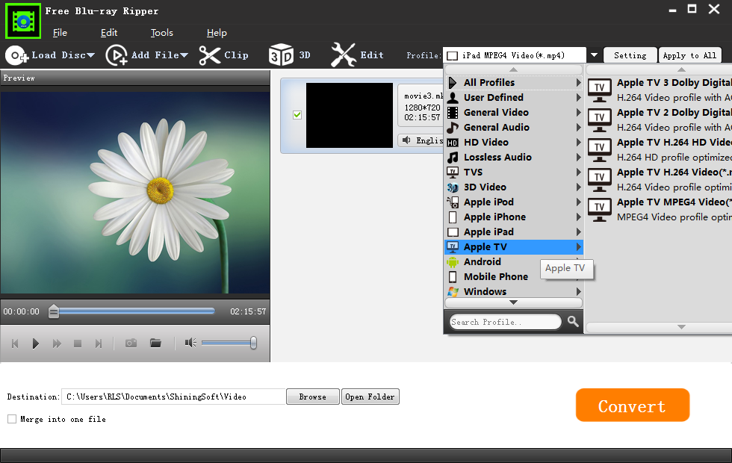Click the Add File icon

pos(117,55)
